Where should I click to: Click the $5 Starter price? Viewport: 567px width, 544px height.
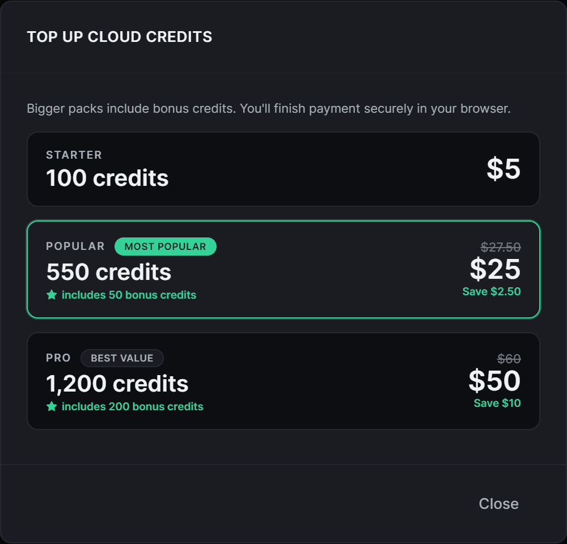click(503, 169)
